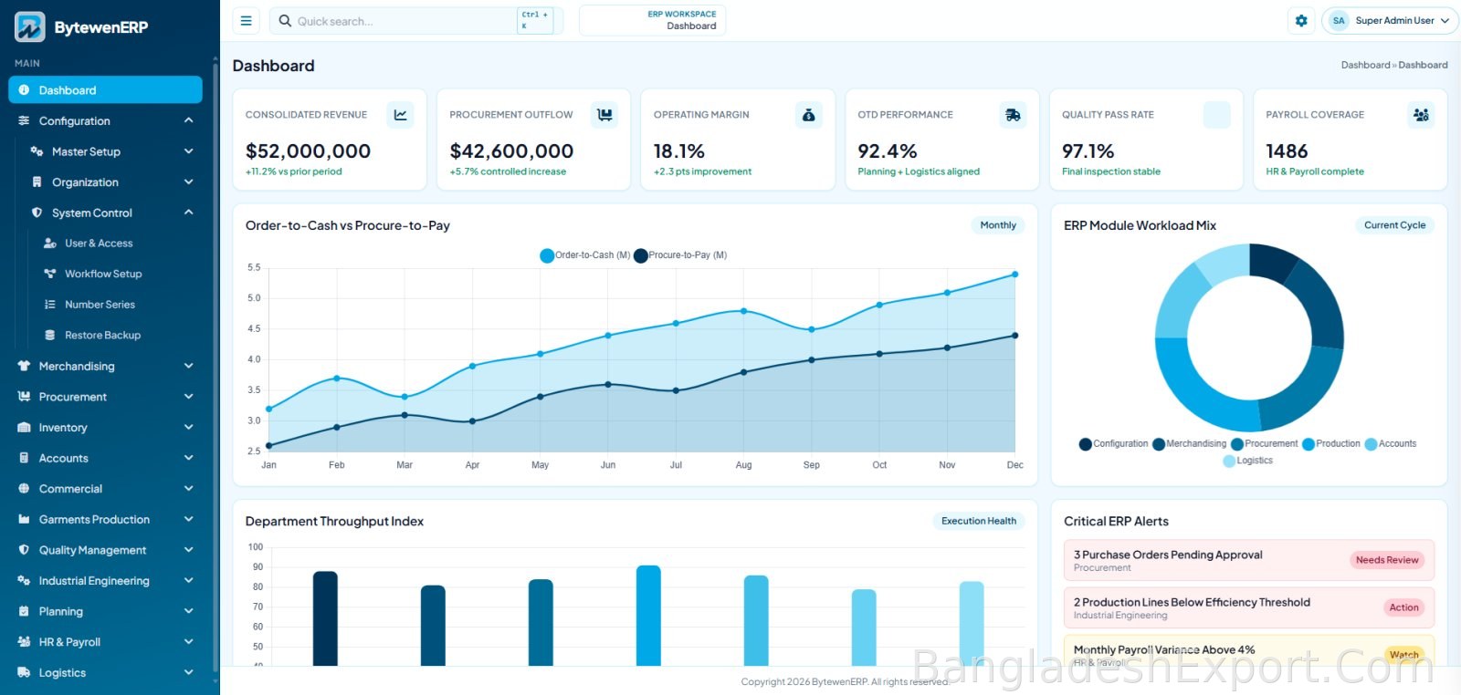Expand the Organization chevron
1461x695 pixels.
[x=188, y=182]
